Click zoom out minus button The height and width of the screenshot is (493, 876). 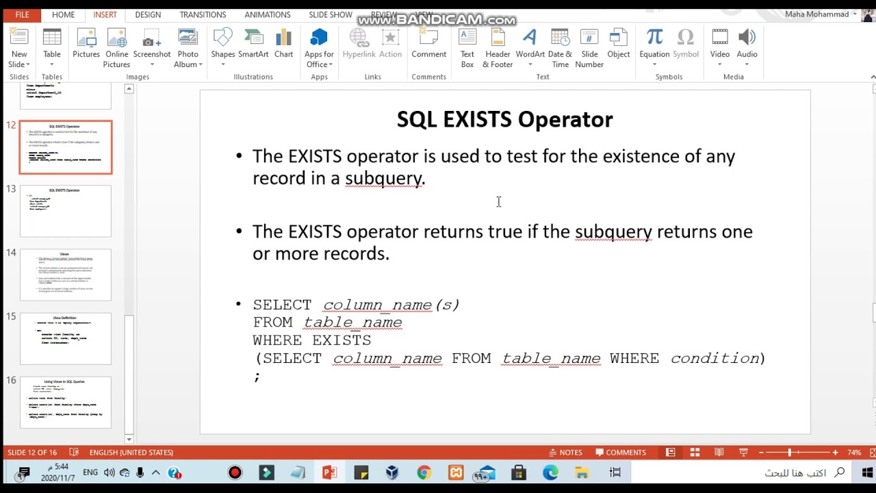pyautogui.click(x=761, y=453)
